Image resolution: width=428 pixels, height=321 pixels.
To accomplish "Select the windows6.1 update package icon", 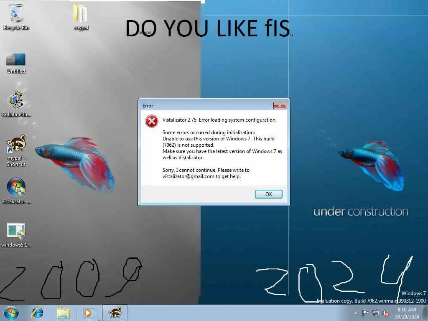I will [x=16, y=235].
